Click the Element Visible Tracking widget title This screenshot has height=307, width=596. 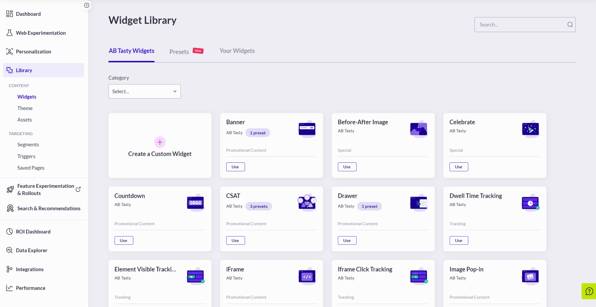(145, 269)
